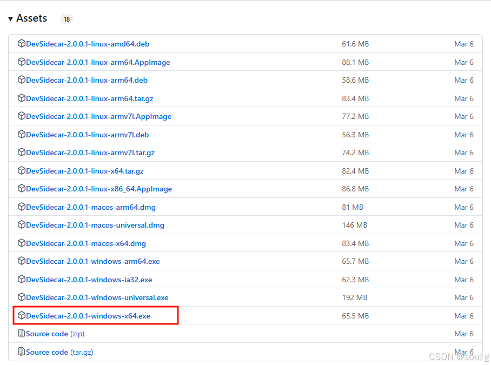Viewport: 491px width, 365px height.
Task: Click the archive icon beside Source code (tar.gz)
Action: [21, 352]
